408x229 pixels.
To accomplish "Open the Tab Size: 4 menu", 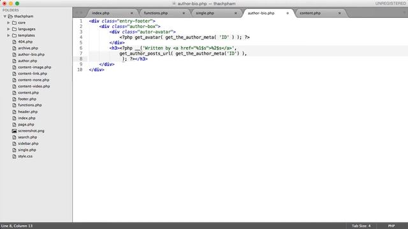I will (361, 226).
